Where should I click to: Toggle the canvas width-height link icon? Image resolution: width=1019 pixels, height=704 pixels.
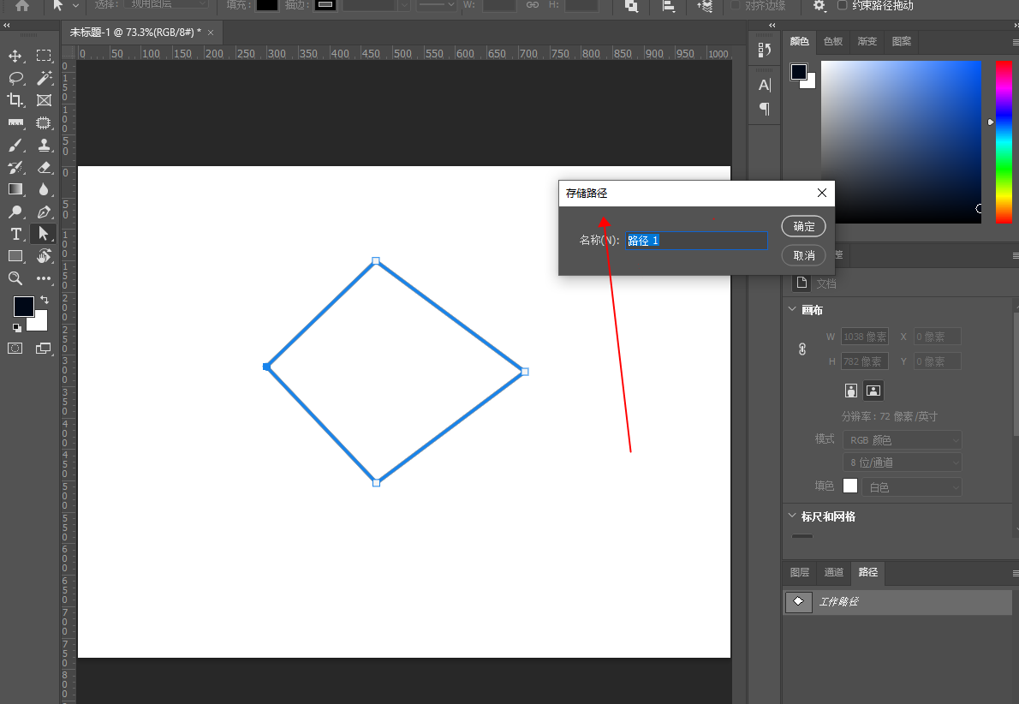click(802, 349)
